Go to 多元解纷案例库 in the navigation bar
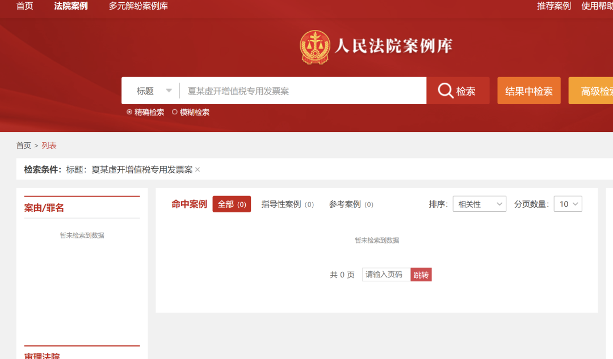This screenshot has width=613, height=359. 138,6
